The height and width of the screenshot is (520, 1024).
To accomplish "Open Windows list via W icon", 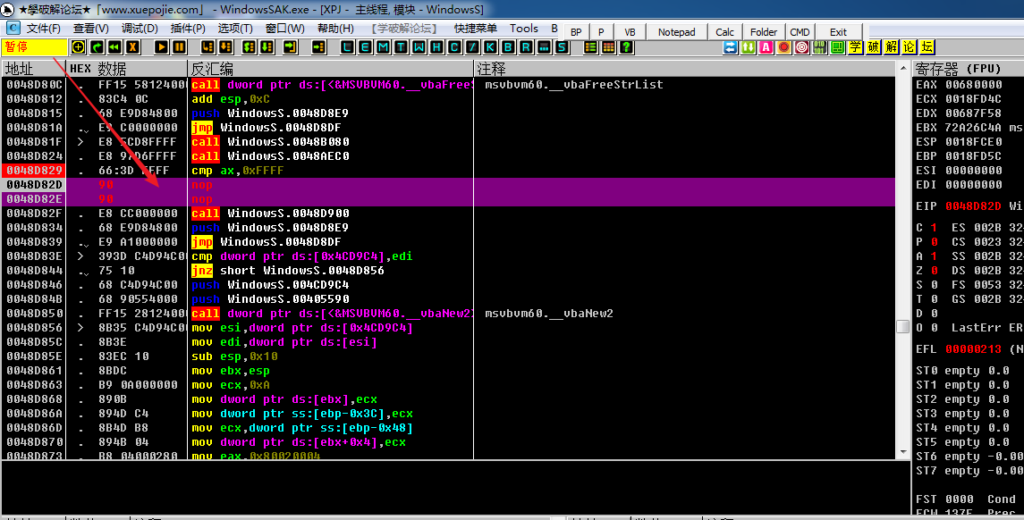I will pos(419,47).
